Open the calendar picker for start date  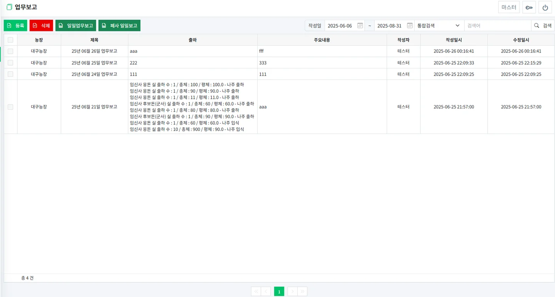[x=360, y=25]
